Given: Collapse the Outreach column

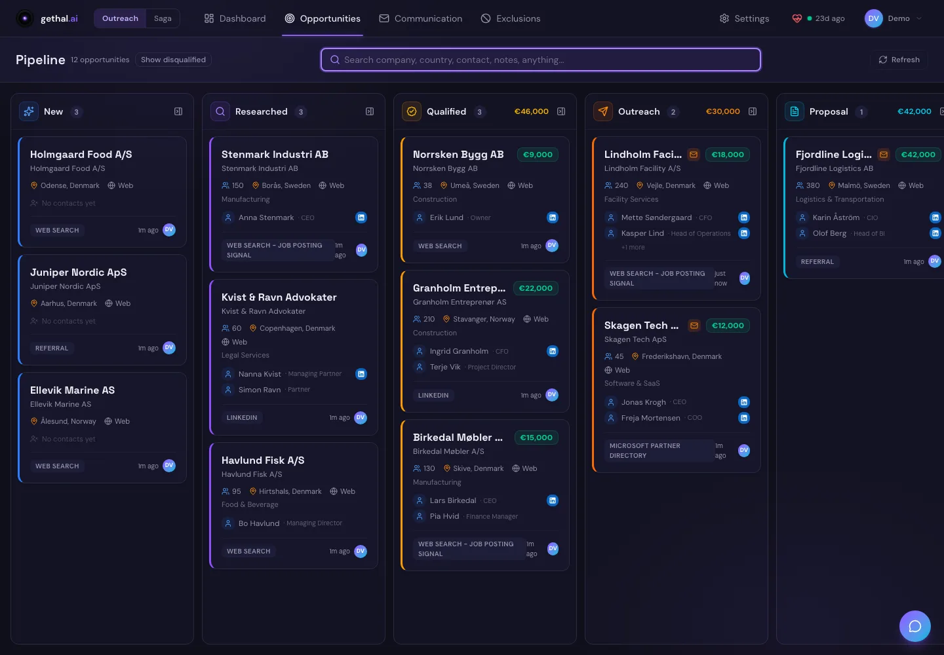Looking at the screenshot, I should (753, 111).
